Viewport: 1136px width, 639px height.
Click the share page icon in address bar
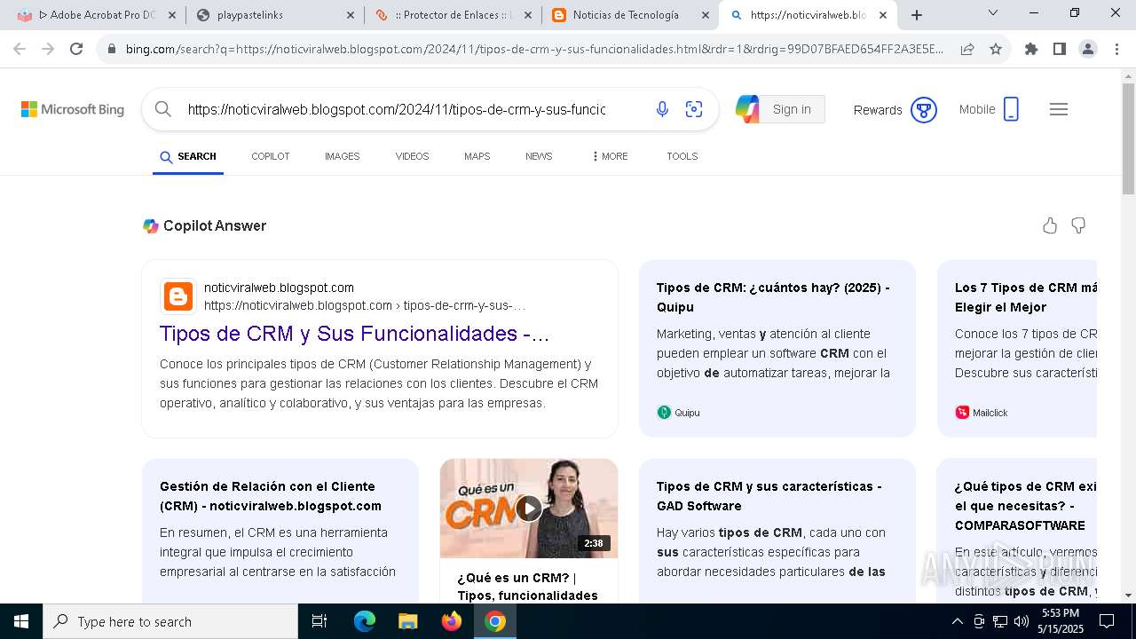click(x=967, y=50)
